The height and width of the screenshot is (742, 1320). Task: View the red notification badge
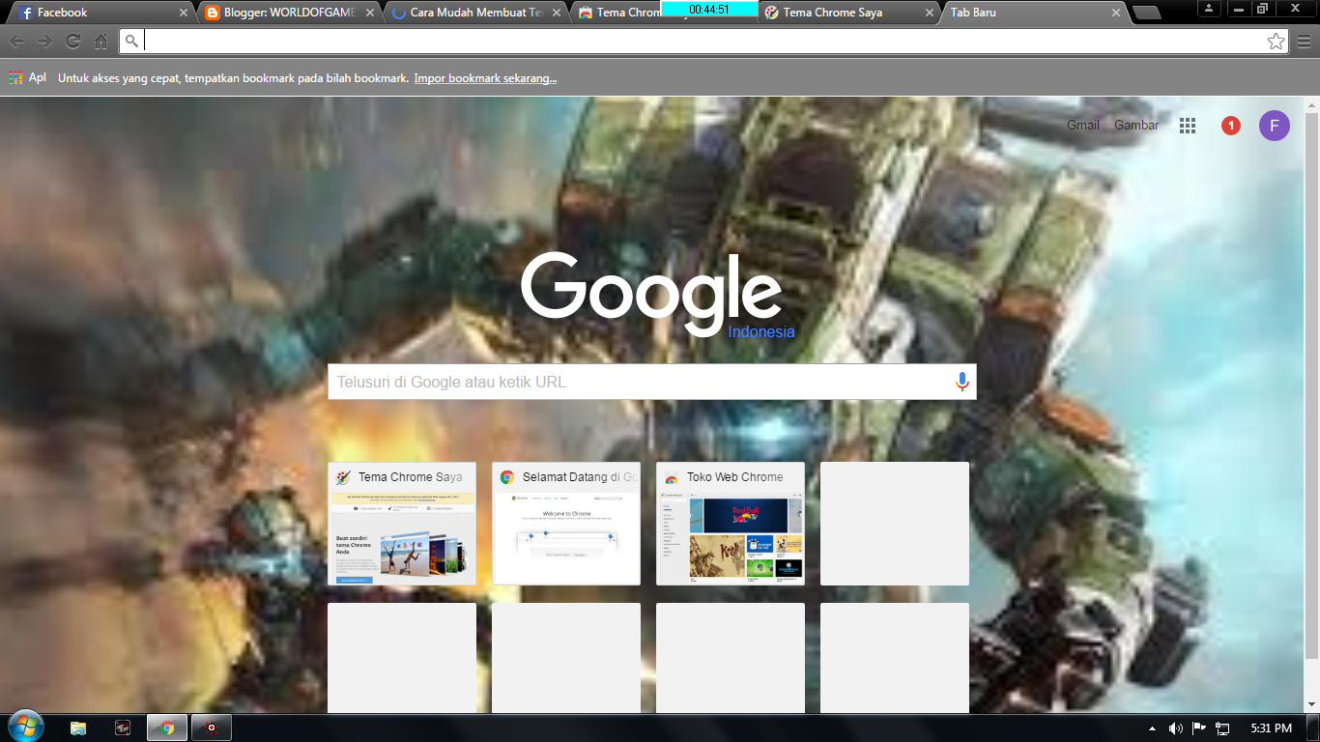coord(1231,126)
